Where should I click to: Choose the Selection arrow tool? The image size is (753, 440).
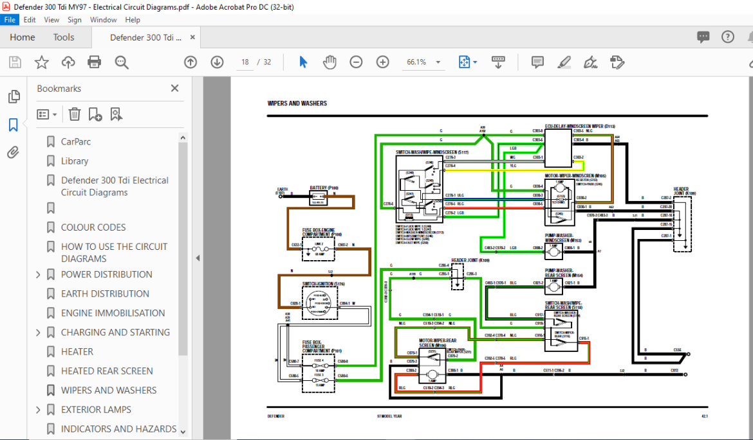pyautogui.click(x=303, y=62)
